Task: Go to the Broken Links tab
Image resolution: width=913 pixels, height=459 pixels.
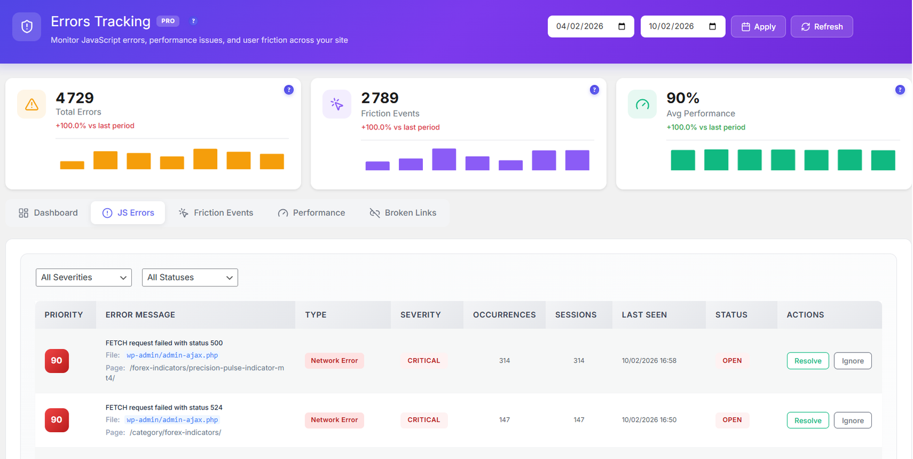Action: point(403,213)
